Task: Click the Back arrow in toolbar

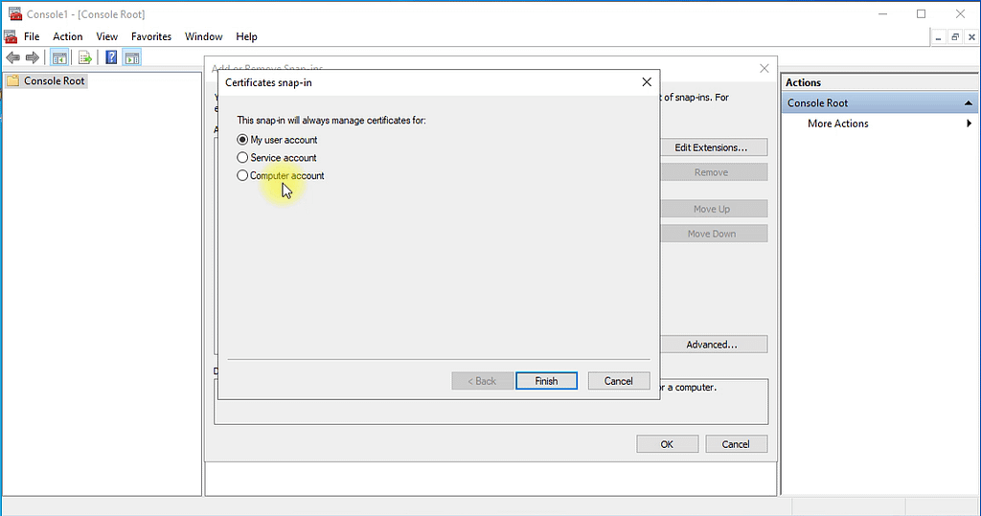Action: (x=12, y=58)
